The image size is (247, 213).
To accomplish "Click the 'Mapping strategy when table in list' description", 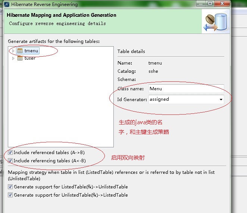I will coord(111,175).
